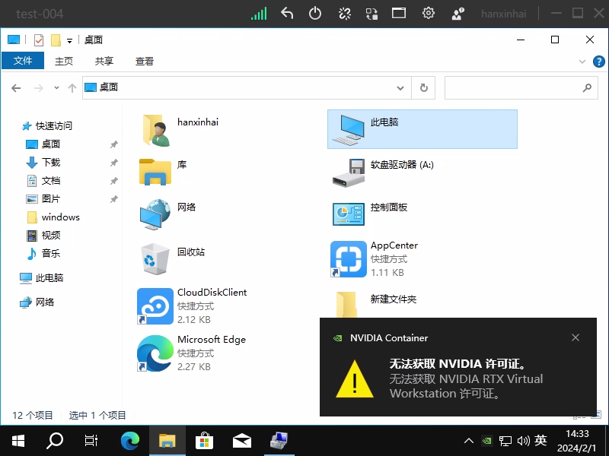Switch to the 共享 ribbon tab
The width and height of the screenshot is (609, 456).
[104, 61]
